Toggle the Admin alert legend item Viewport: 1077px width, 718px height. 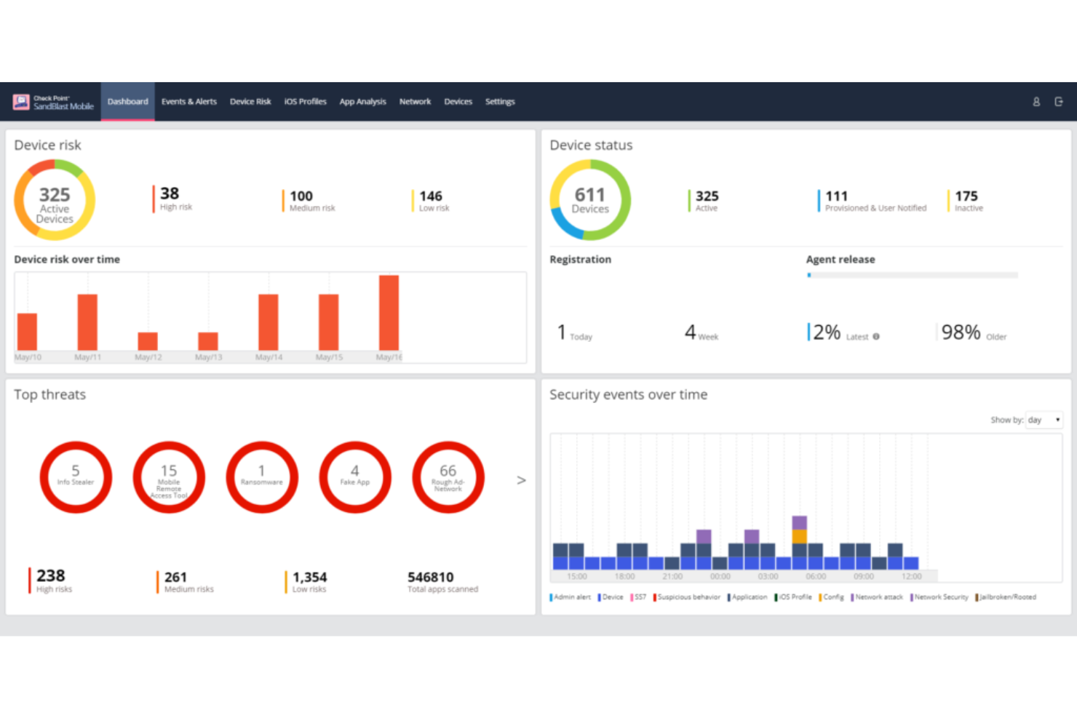[571, 597]
